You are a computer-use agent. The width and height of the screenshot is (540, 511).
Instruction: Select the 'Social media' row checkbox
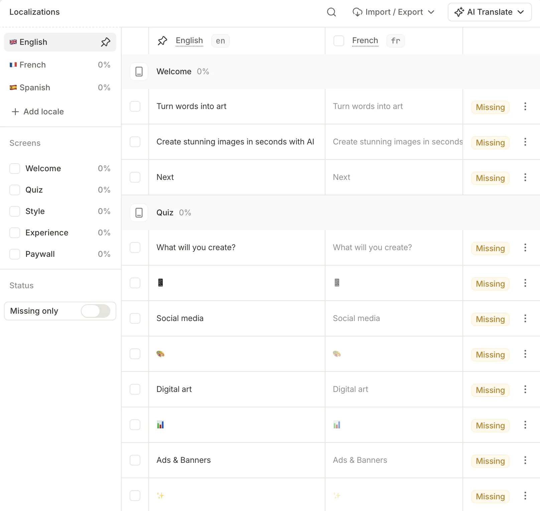click(135, 318)
